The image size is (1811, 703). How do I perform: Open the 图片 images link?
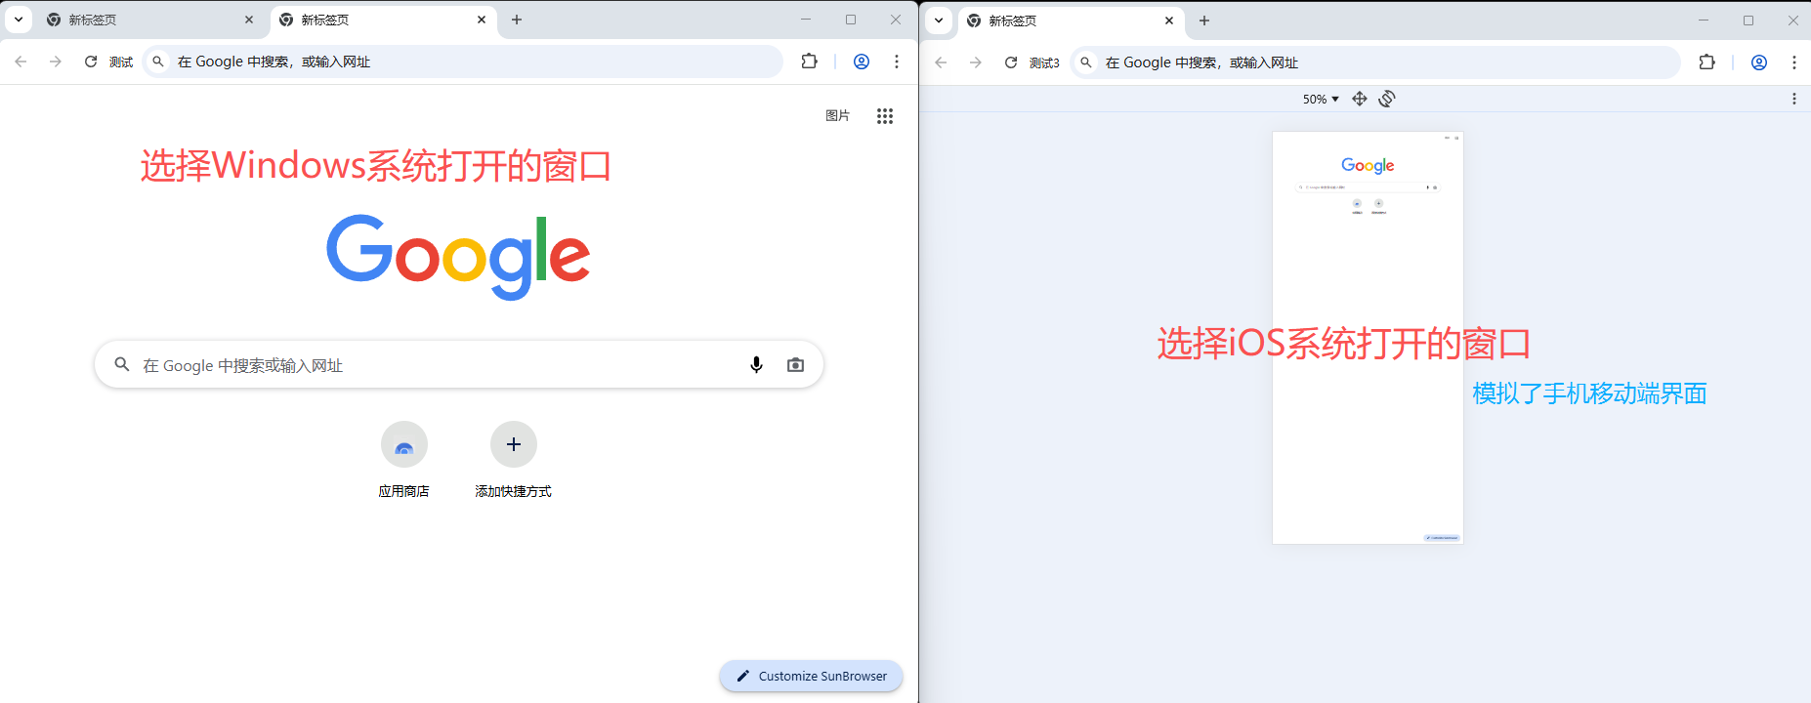(837, 115)
